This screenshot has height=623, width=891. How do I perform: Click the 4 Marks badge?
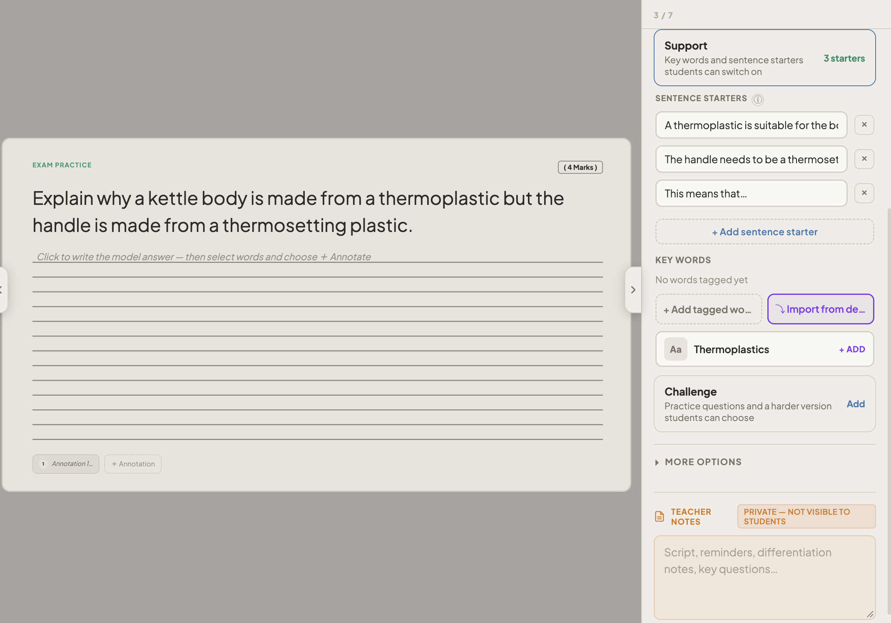[580, 167]
